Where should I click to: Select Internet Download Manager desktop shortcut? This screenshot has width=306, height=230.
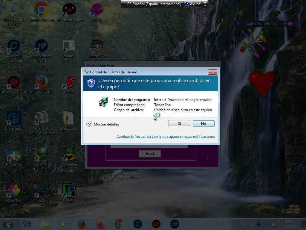click(x=41, y=159)
